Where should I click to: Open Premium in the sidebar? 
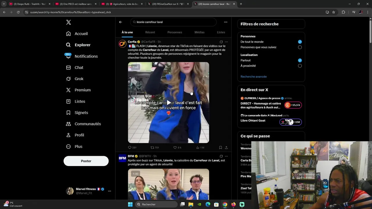click(78, 90)
